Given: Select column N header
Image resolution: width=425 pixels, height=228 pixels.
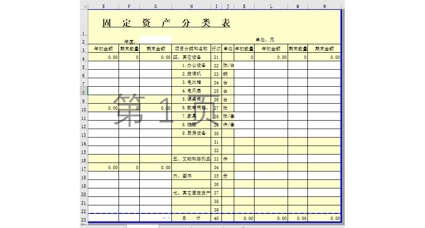Looking at the screenshot, I should coord(324,6).
